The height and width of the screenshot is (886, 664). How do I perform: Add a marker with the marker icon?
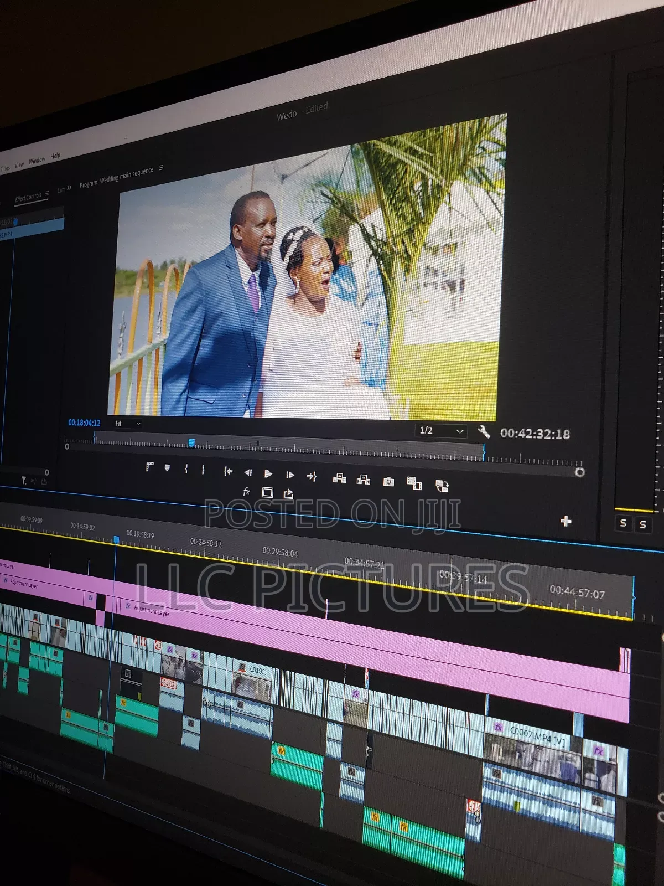(167, 468)
